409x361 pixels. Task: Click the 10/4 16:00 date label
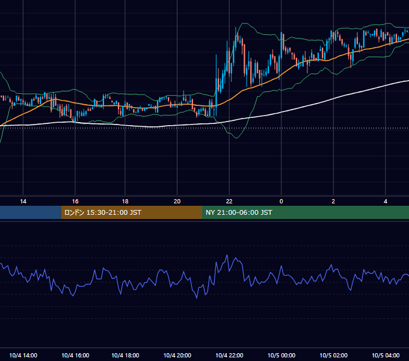[75, 355]
